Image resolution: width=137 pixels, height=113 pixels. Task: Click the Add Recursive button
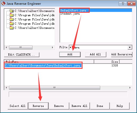[x=122, y=54]
